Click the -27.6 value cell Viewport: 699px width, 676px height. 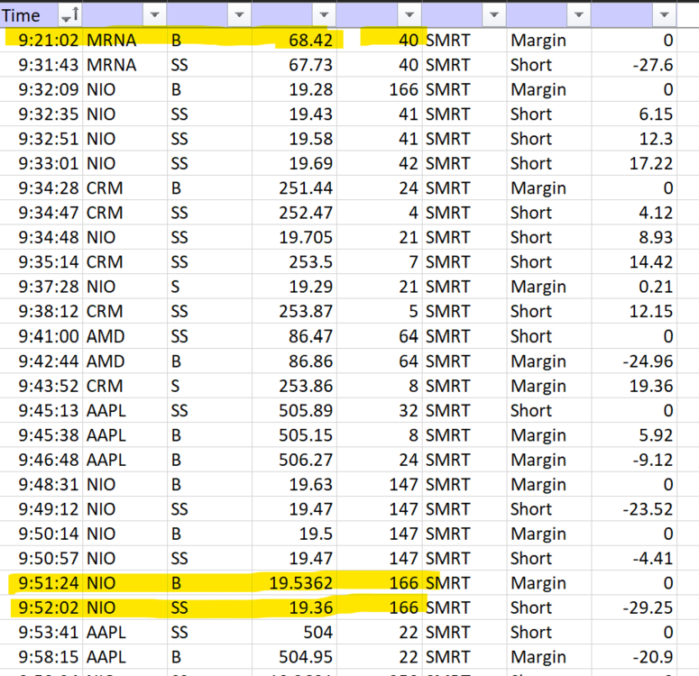click(x=634, y=65)
